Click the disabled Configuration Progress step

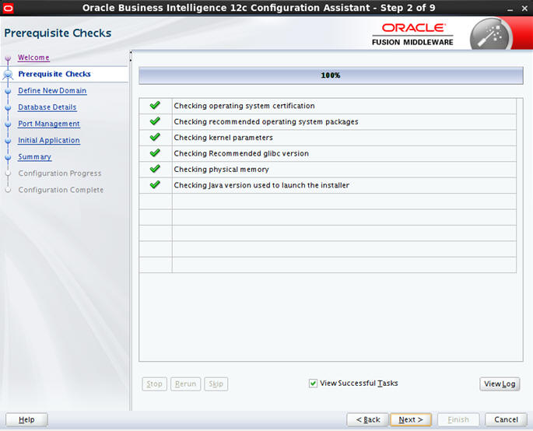60,173
